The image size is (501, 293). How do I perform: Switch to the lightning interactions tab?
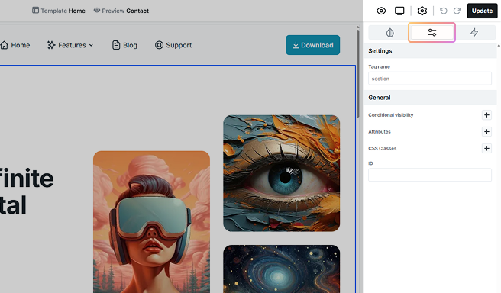[474, 33]
